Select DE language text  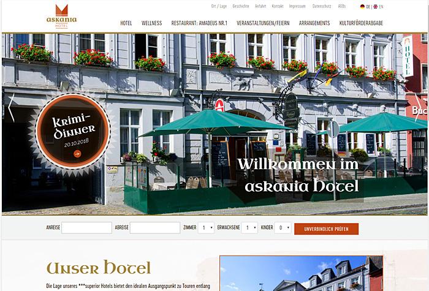tap(368, 7)
